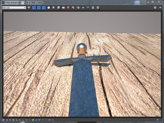
Task: Load image using the folder icon
Action: (x=63, y=7)
